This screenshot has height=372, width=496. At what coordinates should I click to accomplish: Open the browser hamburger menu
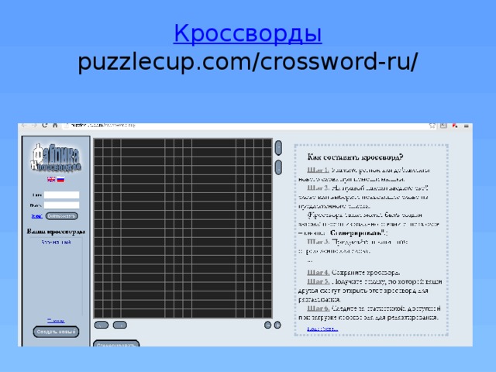click(x=467, y=126)
